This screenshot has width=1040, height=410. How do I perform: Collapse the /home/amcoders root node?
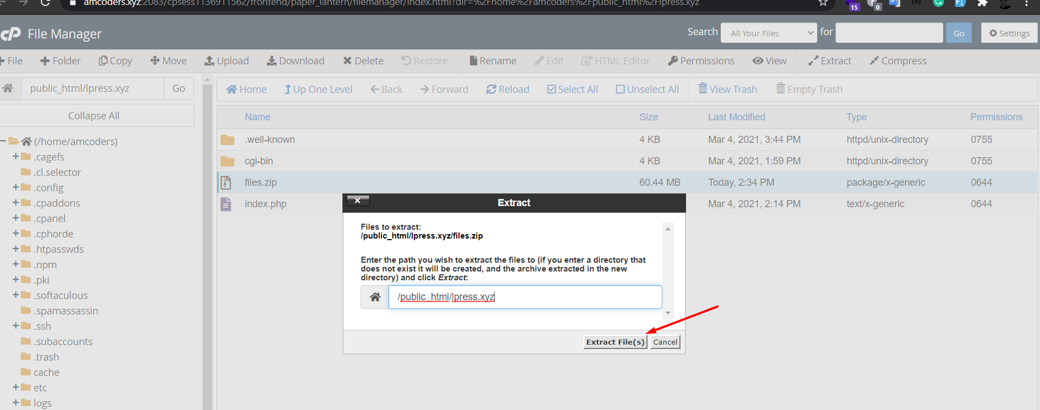pos(3,141)
